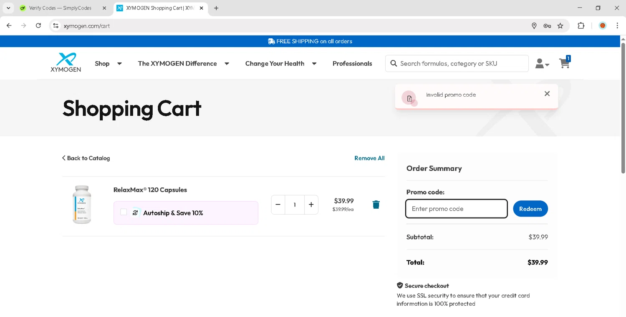Viewport: 626px width, 317px height.
Task: Open the browser extensions puzzle icon
Action: coord(581,26)
